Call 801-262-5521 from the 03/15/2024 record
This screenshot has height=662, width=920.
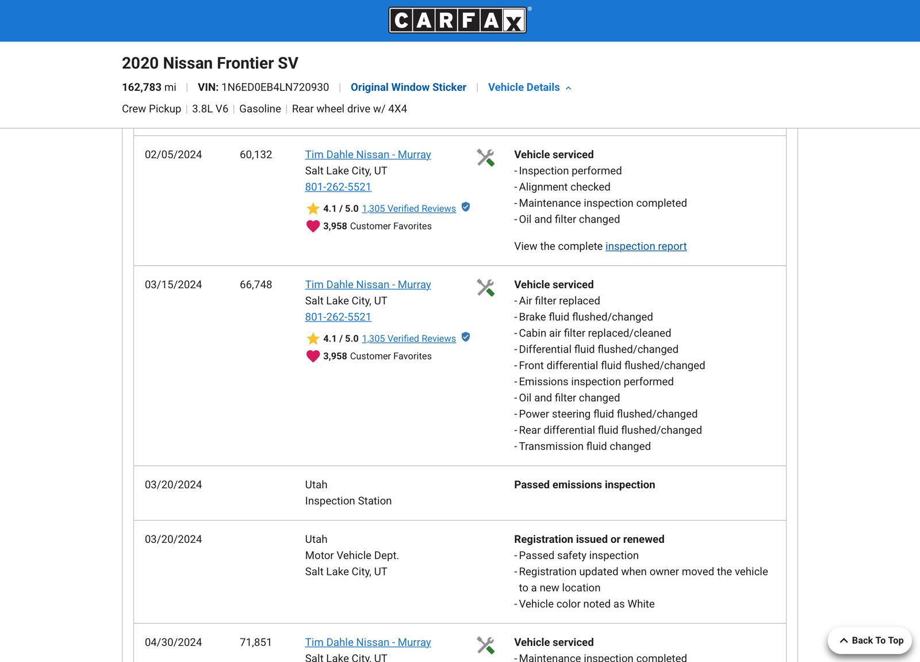(338, 317)
